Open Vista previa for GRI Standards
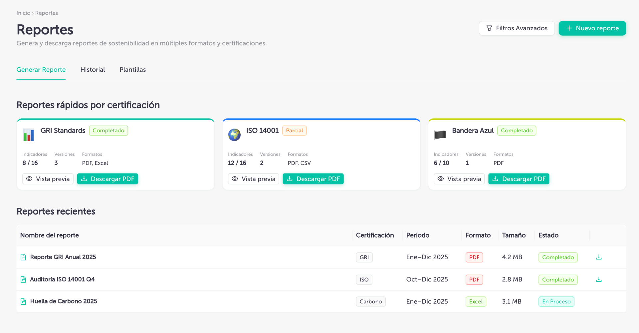This screenshot has height=333, width=639. coord(48,179)
